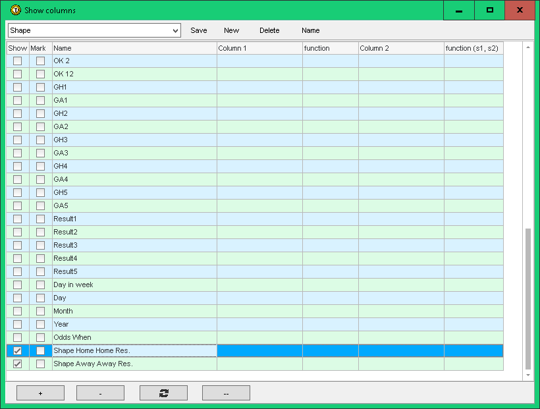This screenshot has height=409, width=540.
Task: Uncheck Show for Shape Away Away Res.
Action: tap(18, 364)
